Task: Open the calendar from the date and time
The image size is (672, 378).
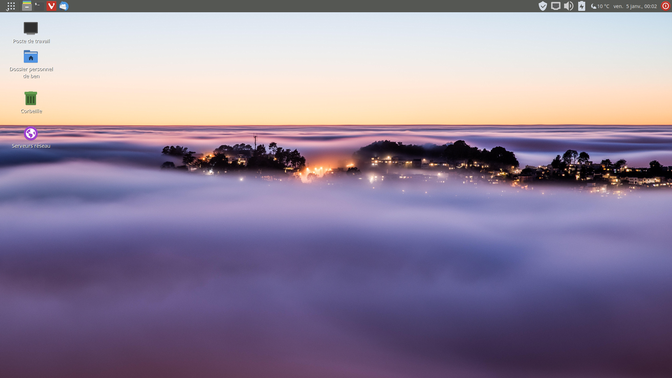Action: 635,6
